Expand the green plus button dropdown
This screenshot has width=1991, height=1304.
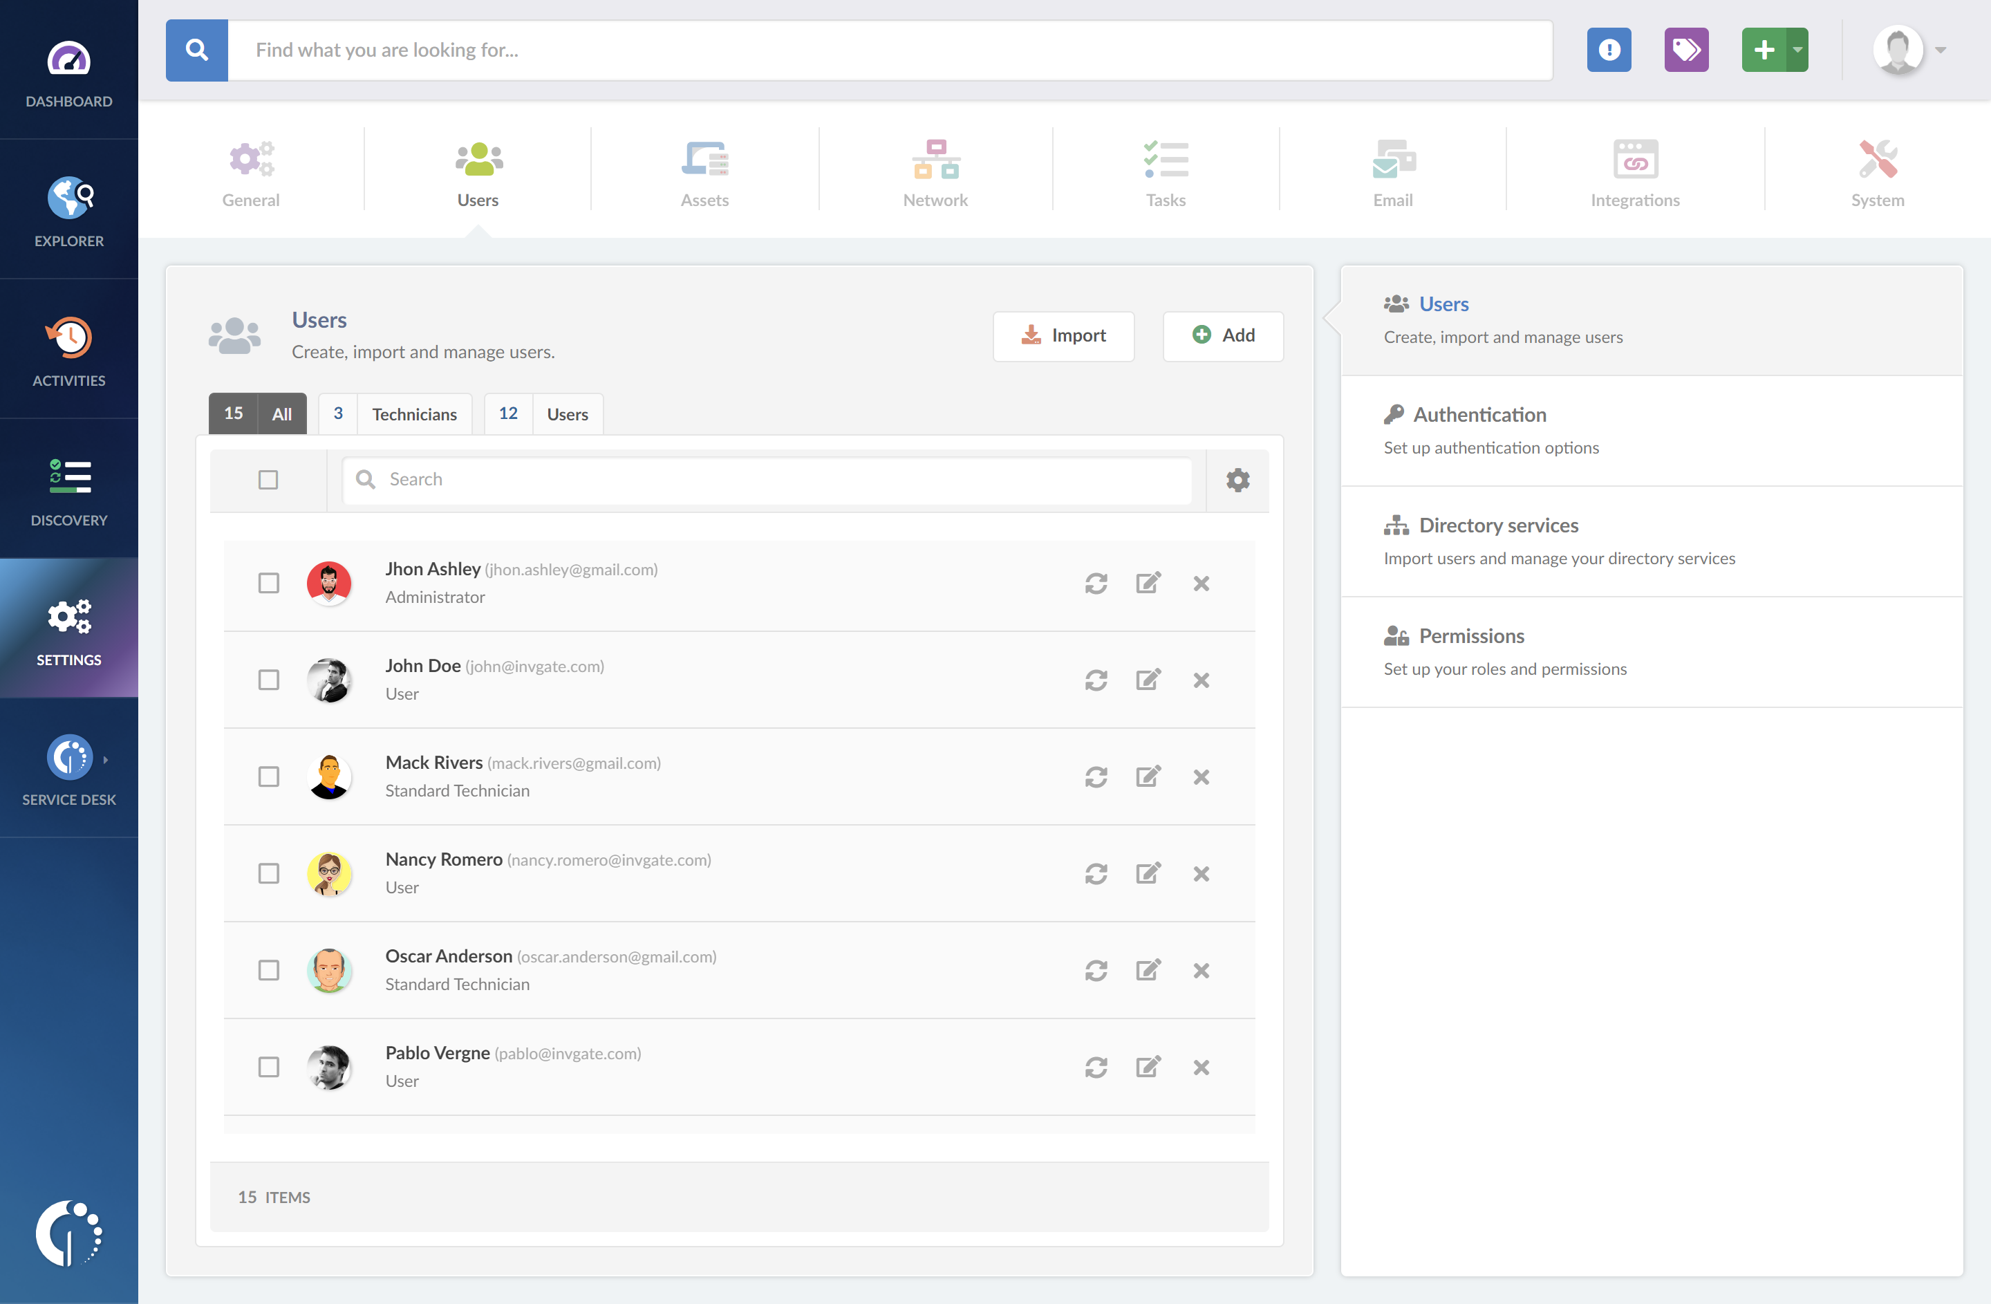(x=1797, y=50)
